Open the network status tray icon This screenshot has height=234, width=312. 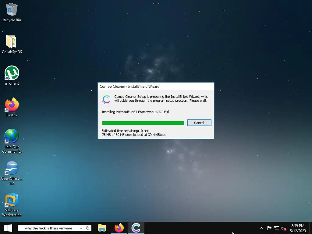277,228
